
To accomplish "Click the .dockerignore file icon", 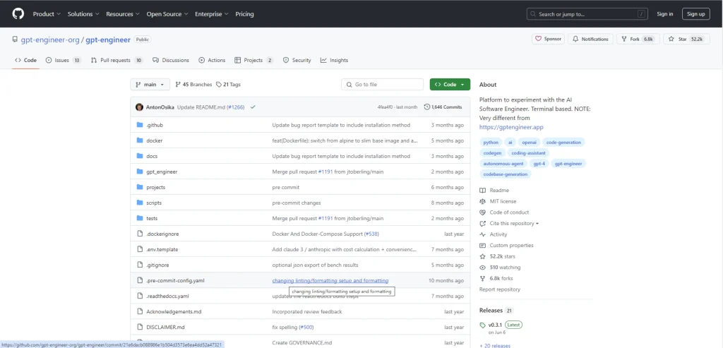I will 140,234.
